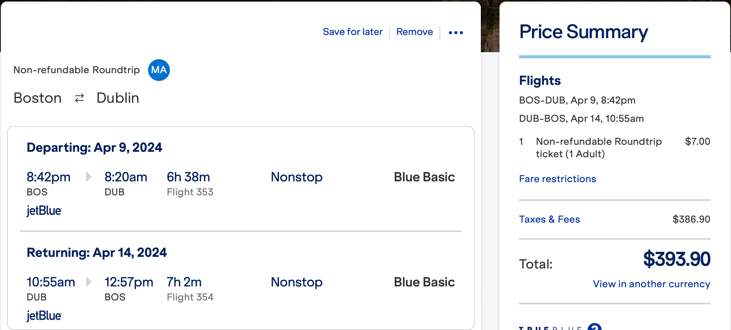
Task: Select the departing Blue Basic fare label
Action: pos(424,177)
